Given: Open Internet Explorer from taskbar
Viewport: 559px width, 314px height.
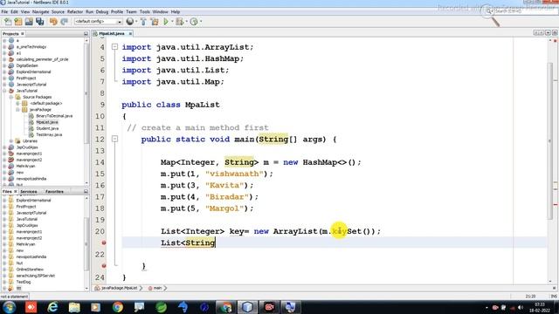Looking at the screenshot, I should click(x=52, y=307).
